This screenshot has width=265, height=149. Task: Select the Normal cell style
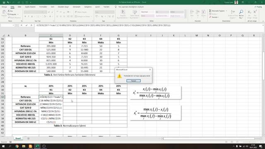[x=147, y=12]
